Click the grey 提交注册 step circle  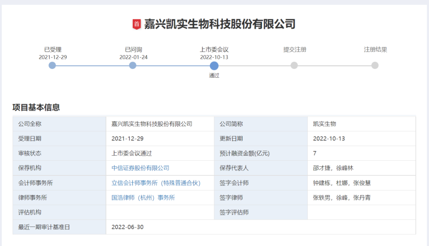click(294, 65)
